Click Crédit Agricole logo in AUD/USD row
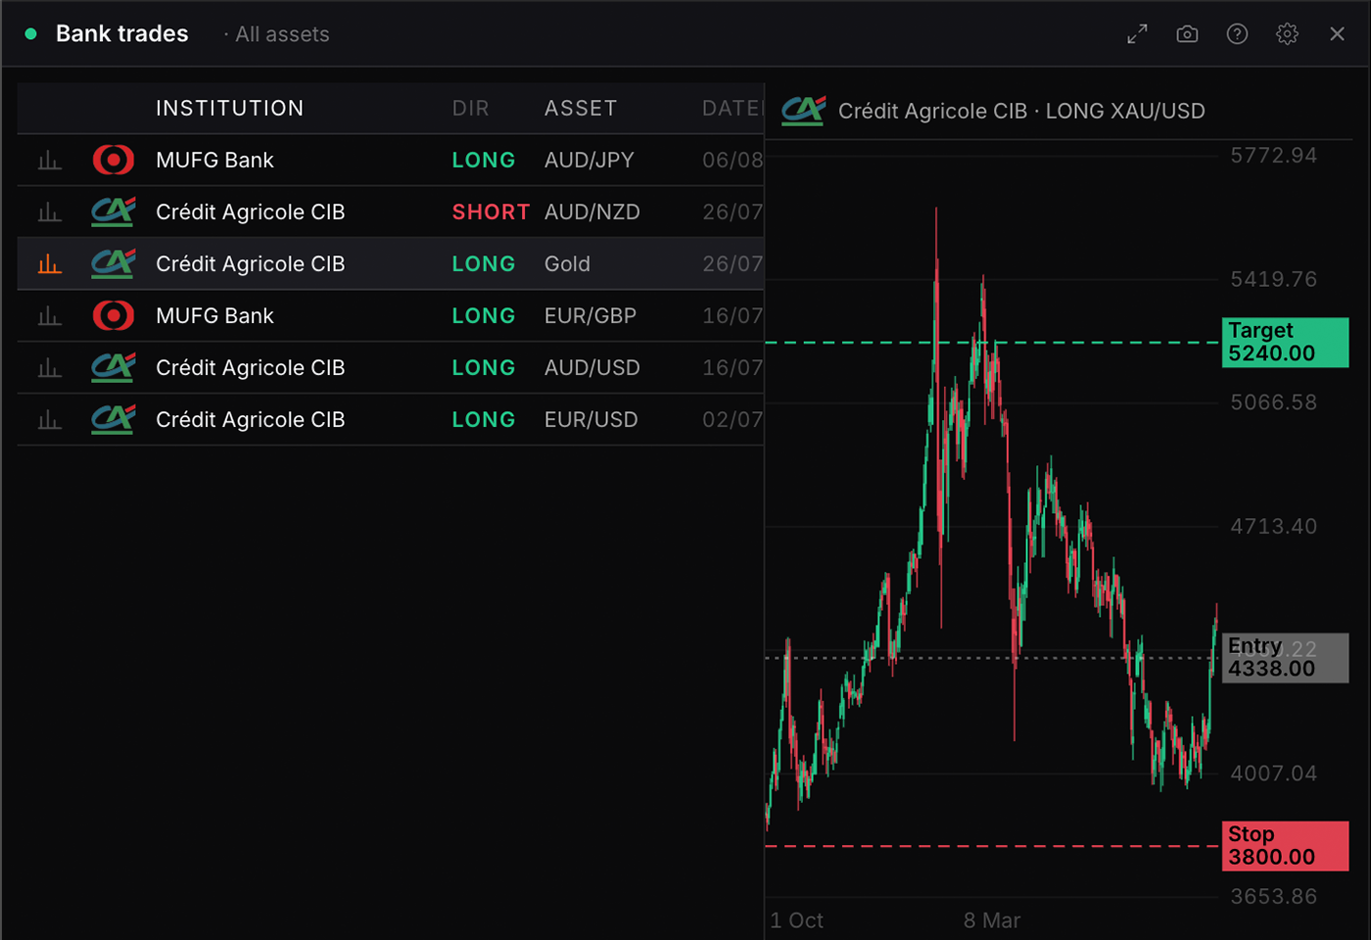 pos(114,367)
